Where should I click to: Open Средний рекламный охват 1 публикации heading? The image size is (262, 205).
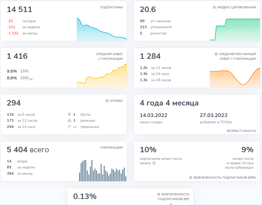pyautogui.click(x=237, y=56)
